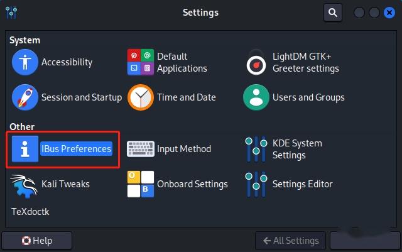402x252 pixels.
Task: Click the blue close window button
Action: coord(389,12)
